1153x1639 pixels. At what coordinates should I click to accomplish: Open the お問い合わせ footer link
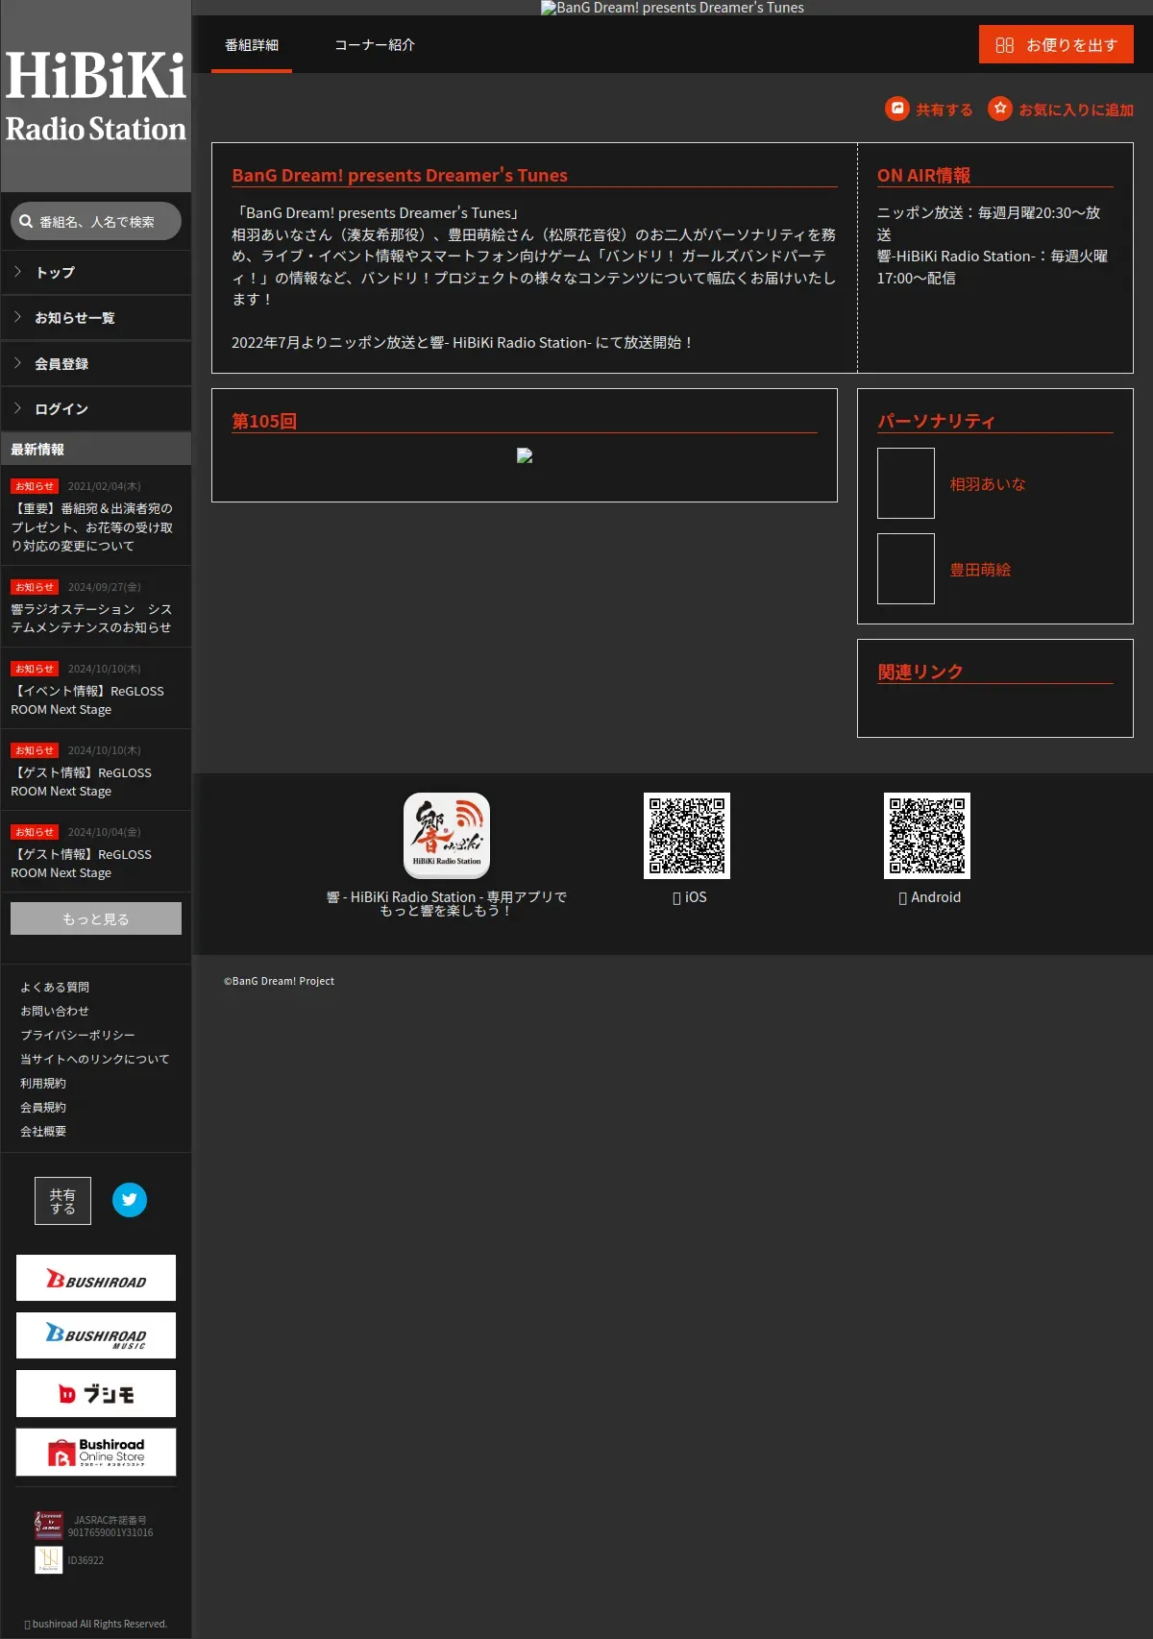click(55, 1011)
